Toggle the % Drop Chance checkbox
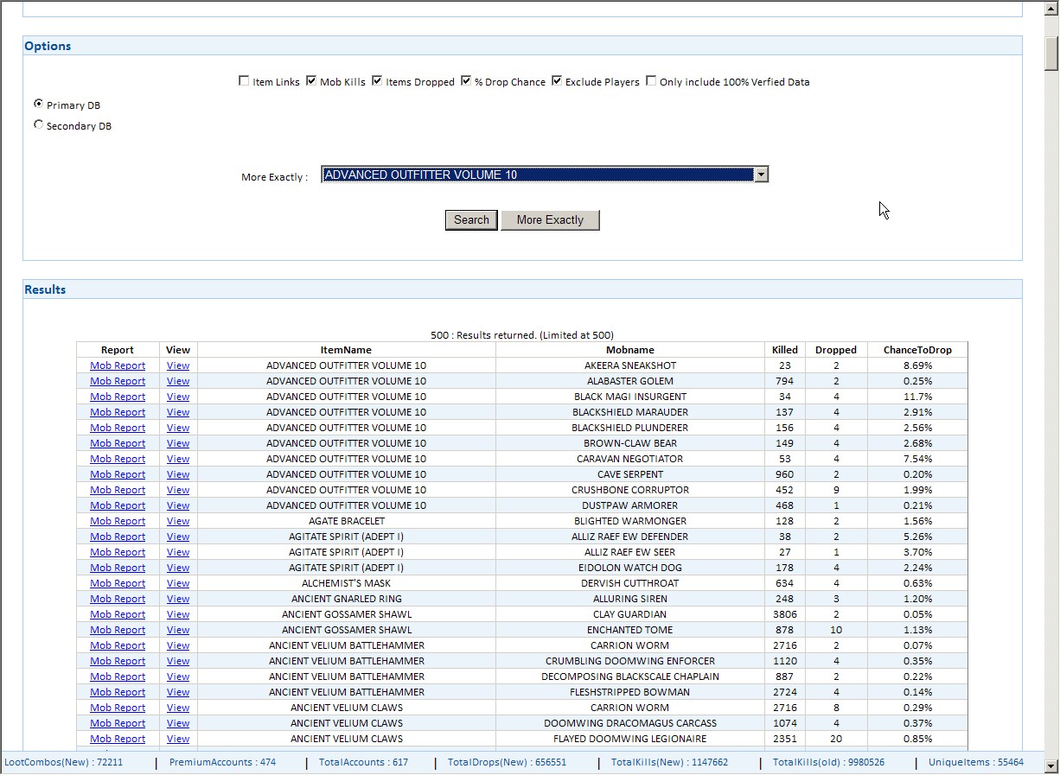 click(466, 81)
